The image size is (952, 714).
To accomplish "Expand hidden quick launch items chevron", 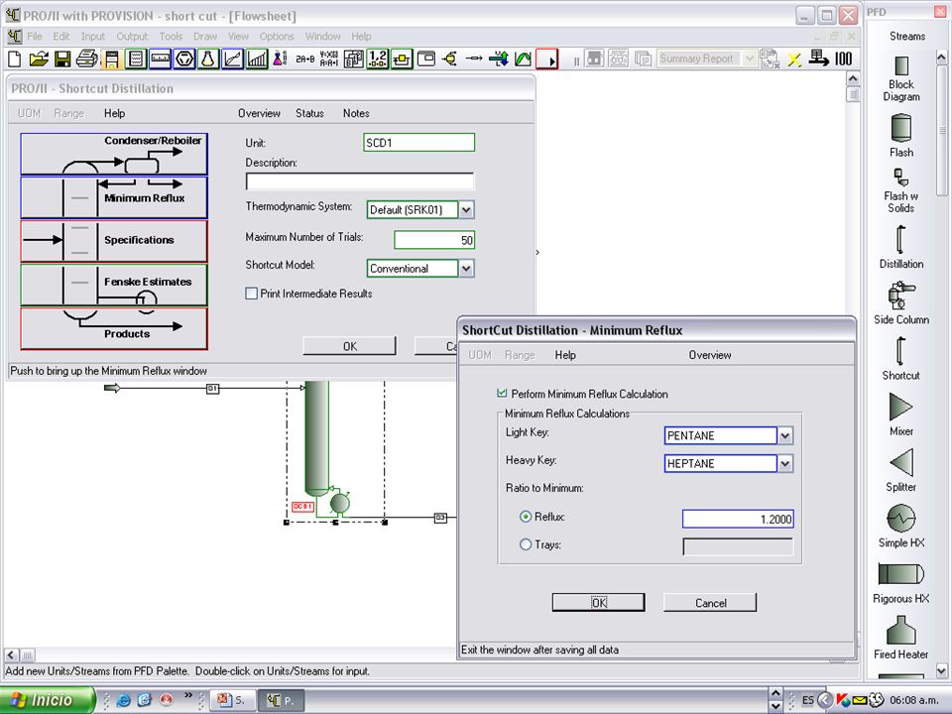I will point(188,696).
